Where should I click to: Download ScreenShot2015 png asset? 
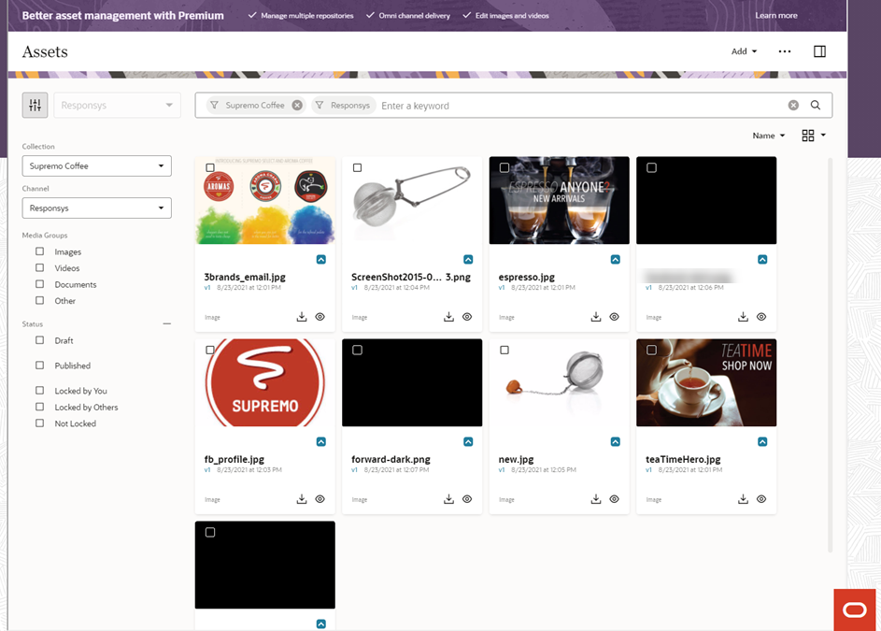(x=449, y=317)
